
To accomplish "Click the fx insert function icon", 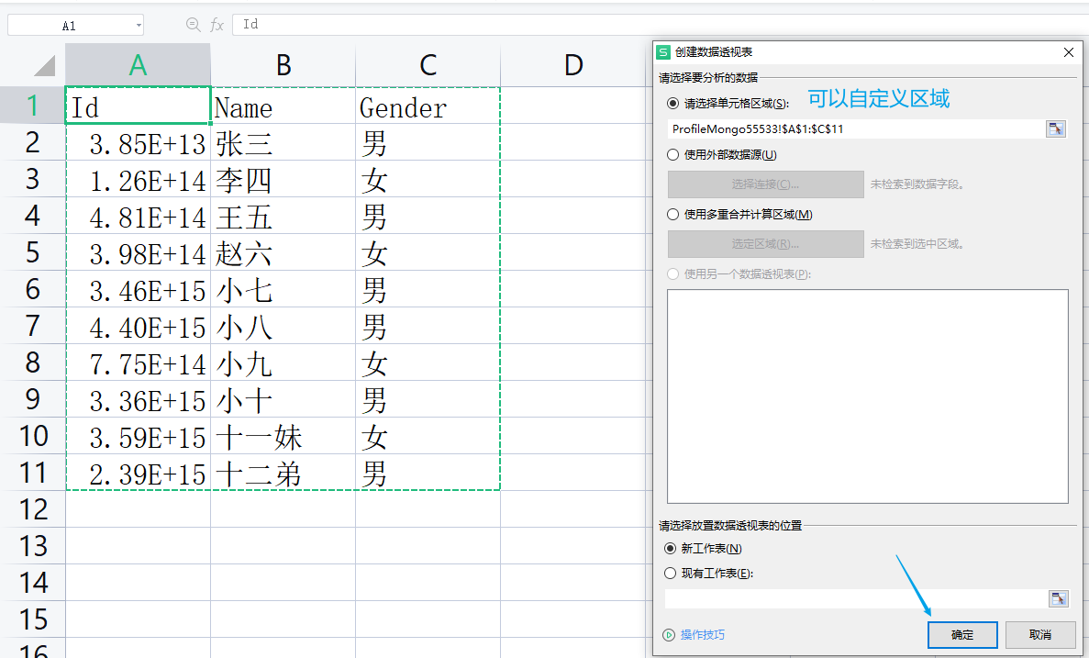I will point(217,25).
